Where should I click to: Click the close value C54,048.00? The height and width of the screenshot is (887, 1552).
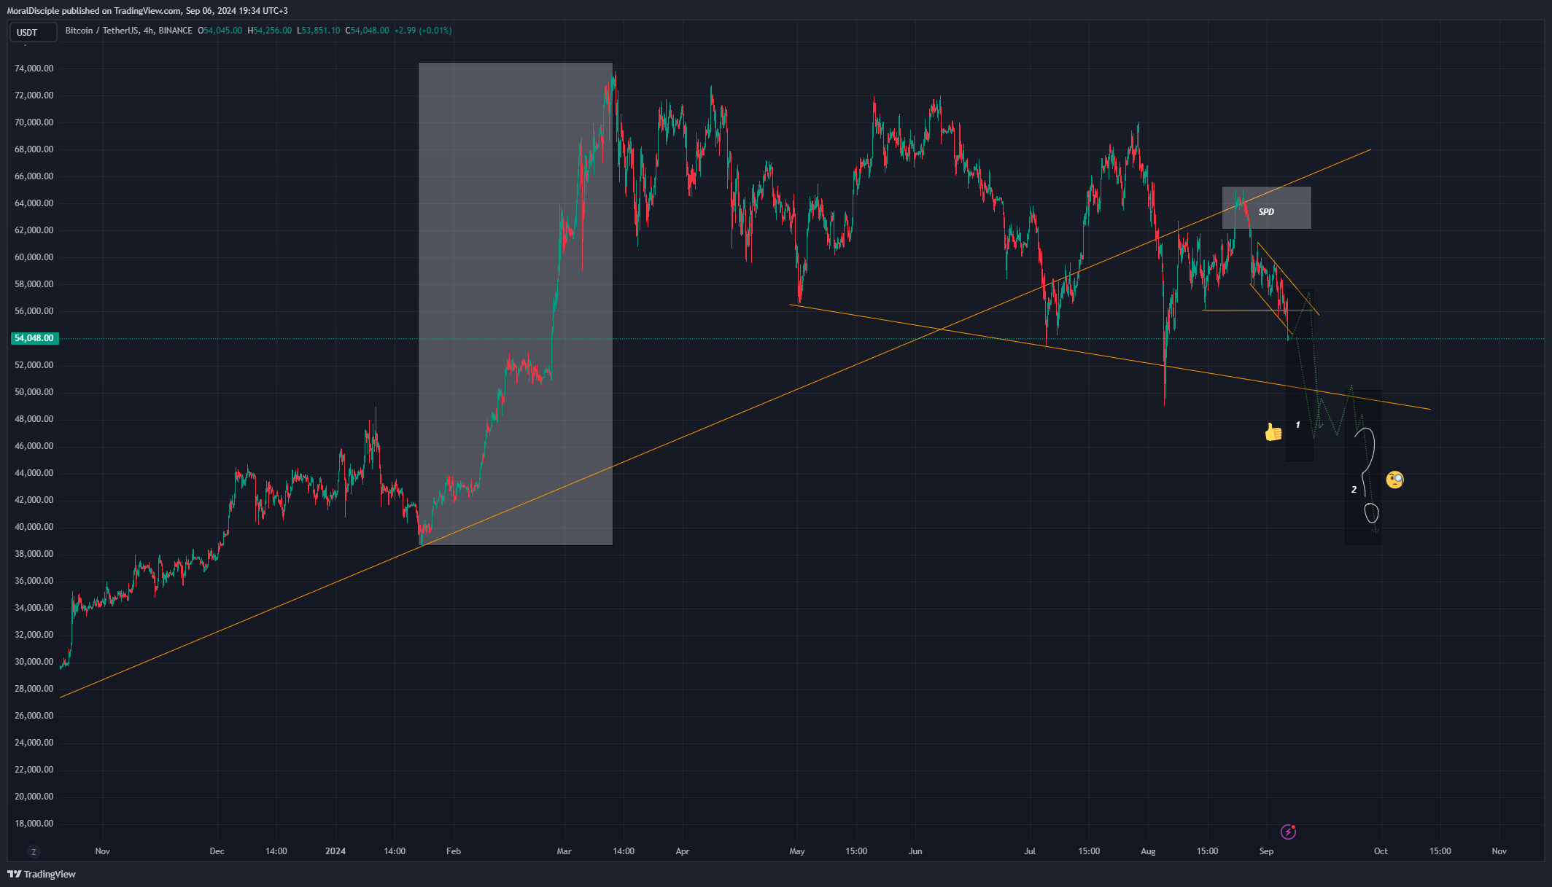367,31
